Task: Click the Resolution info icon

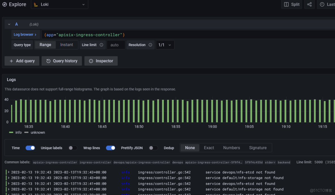Action: click(150, 45)
